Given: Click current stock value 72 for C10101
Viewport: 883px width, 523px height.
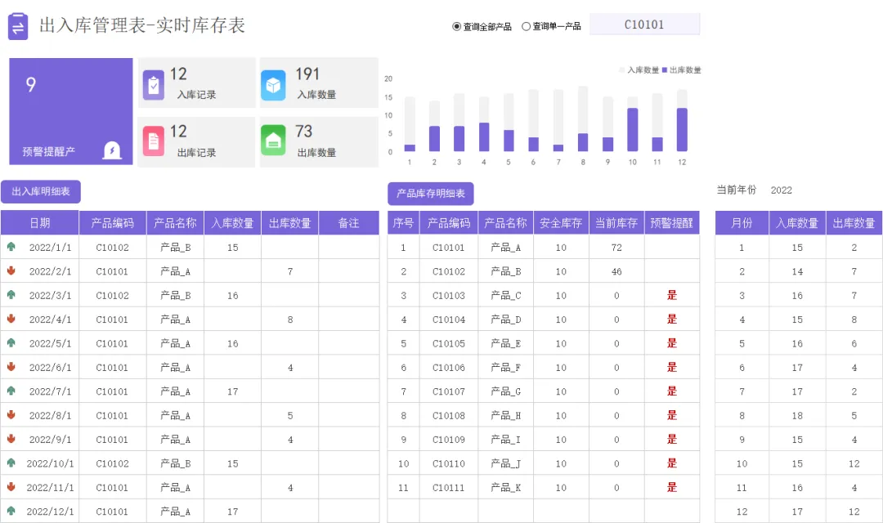Looking at the screenshot, I should click(x=616, y=247).
